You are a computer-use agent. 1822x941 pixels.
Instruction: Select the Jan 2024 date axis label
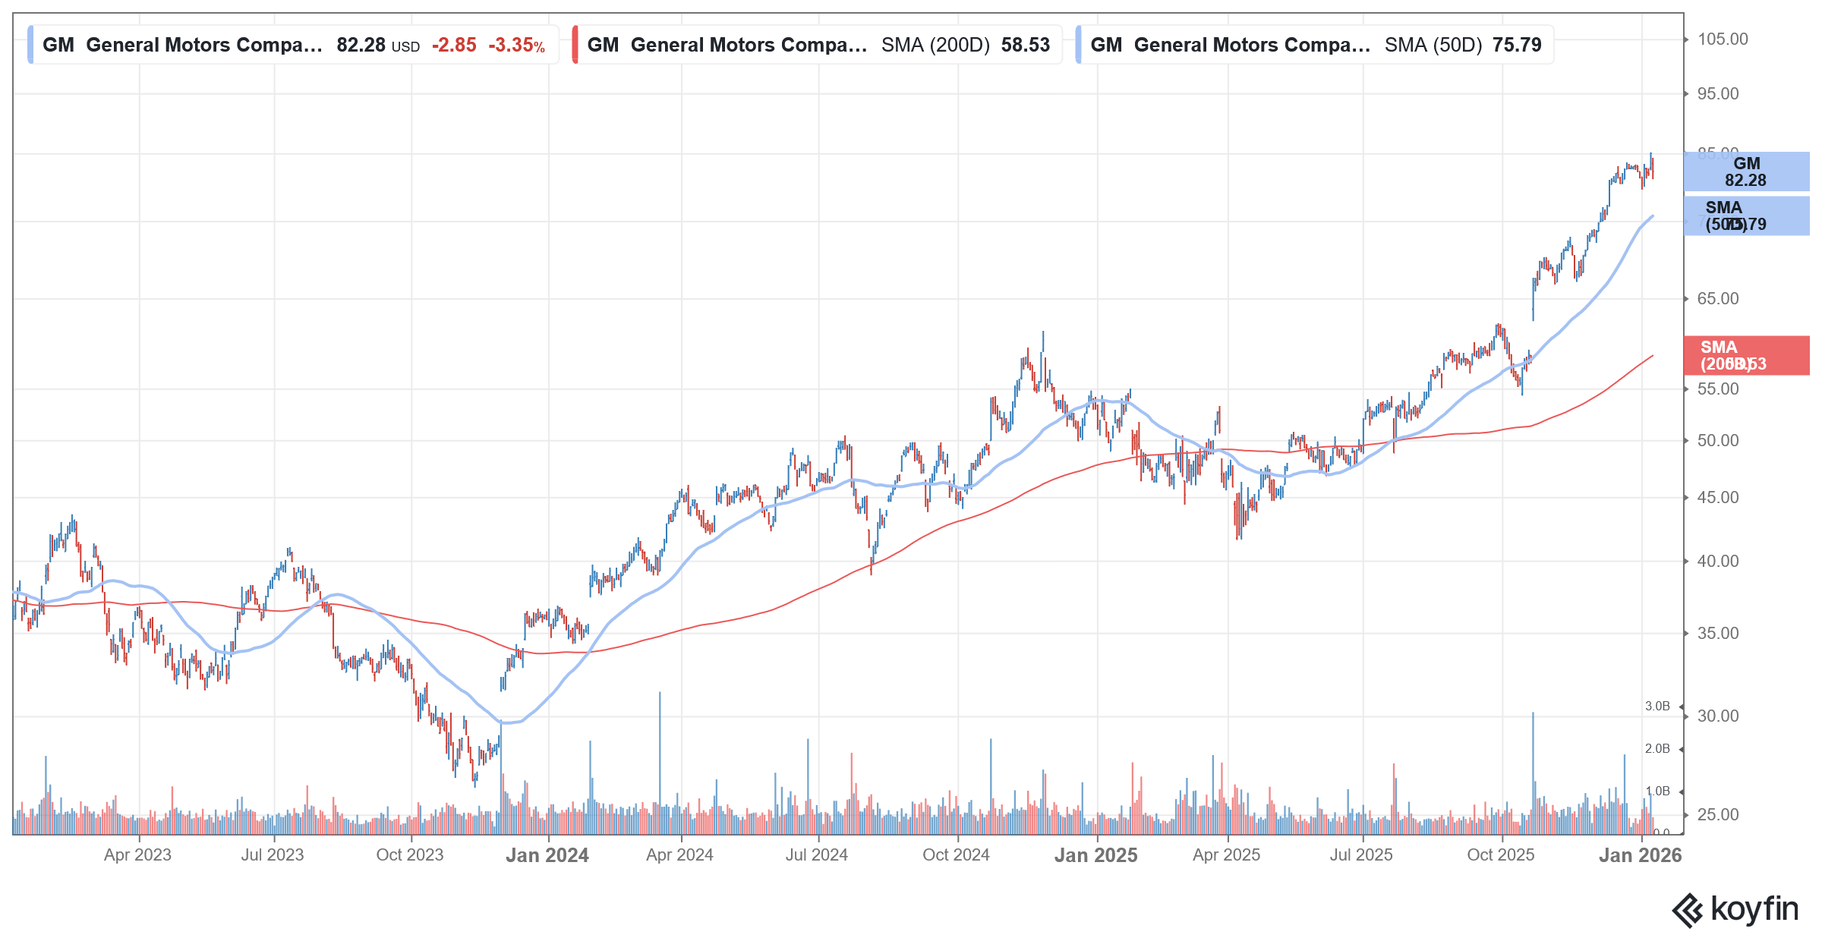tap(547, 855)
